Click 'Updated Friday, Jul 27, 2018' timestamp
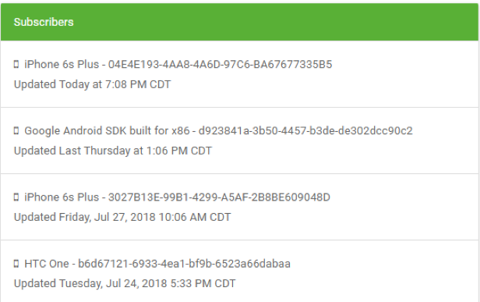The image size is (480, 302). (122, 217)
